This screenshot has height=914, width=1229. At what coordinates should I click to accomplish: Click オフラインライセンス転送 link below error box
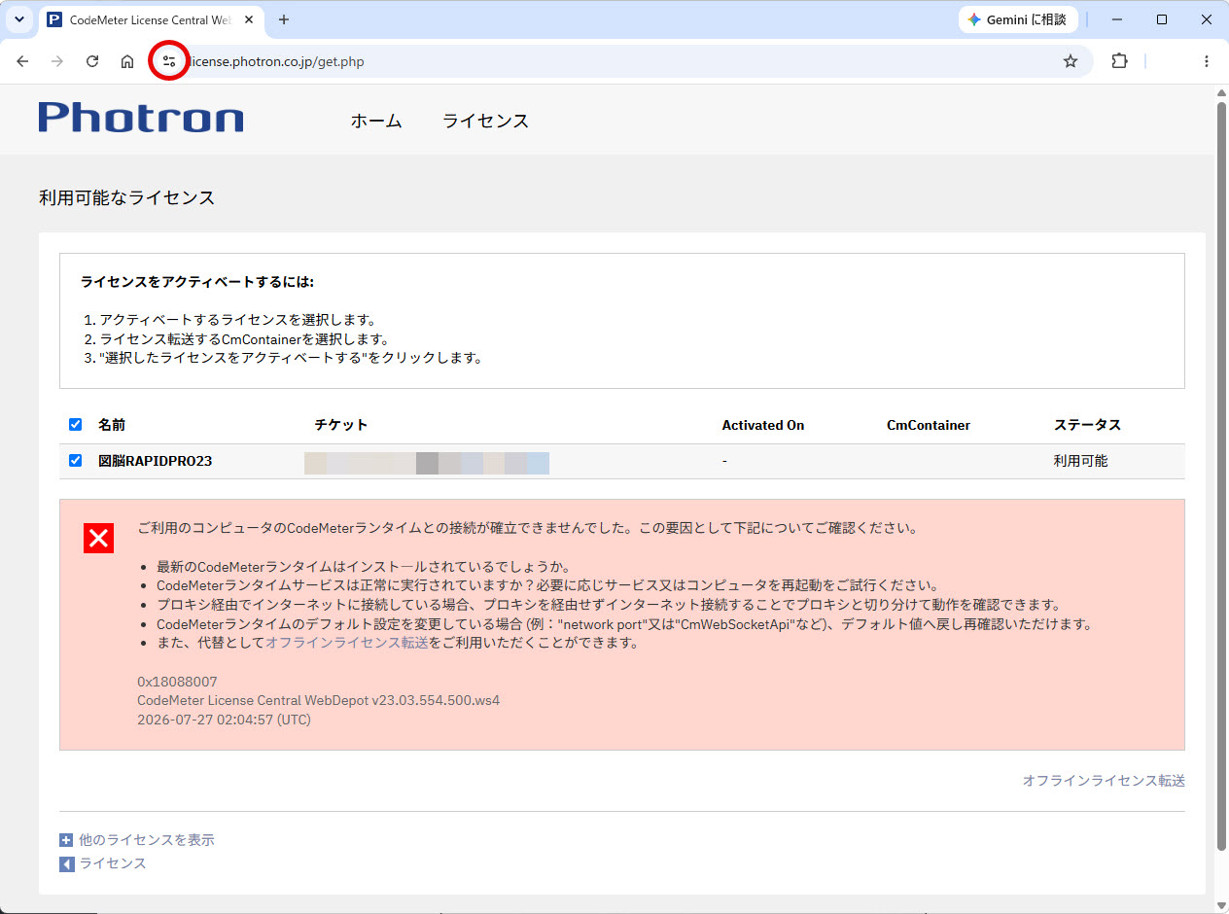[1104, 781]
